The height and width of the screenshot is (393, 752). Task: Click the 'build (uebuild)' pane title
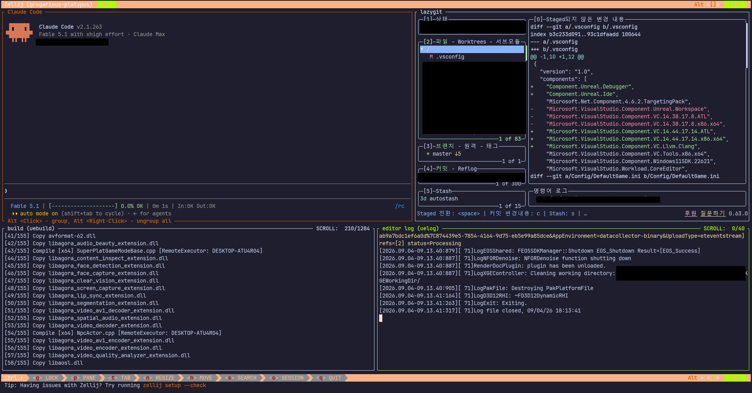[31, 229]
